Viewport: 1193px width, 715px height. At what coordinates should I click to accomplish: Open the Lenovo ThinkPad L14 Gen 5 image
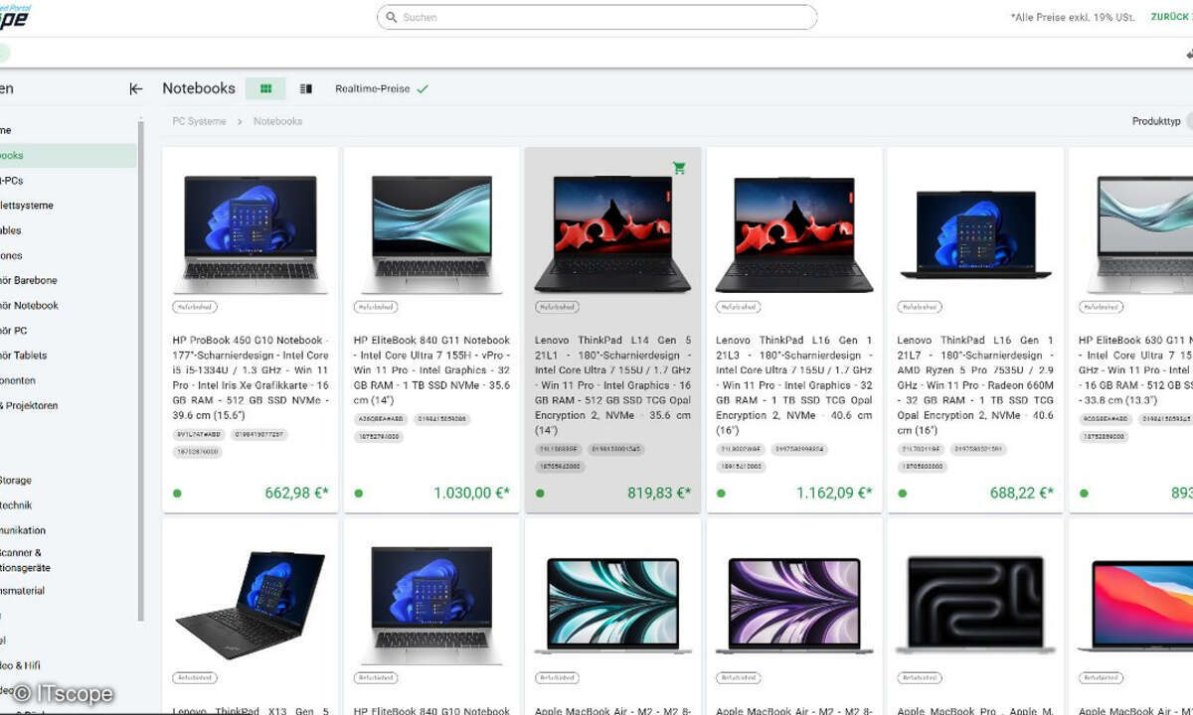612,233
